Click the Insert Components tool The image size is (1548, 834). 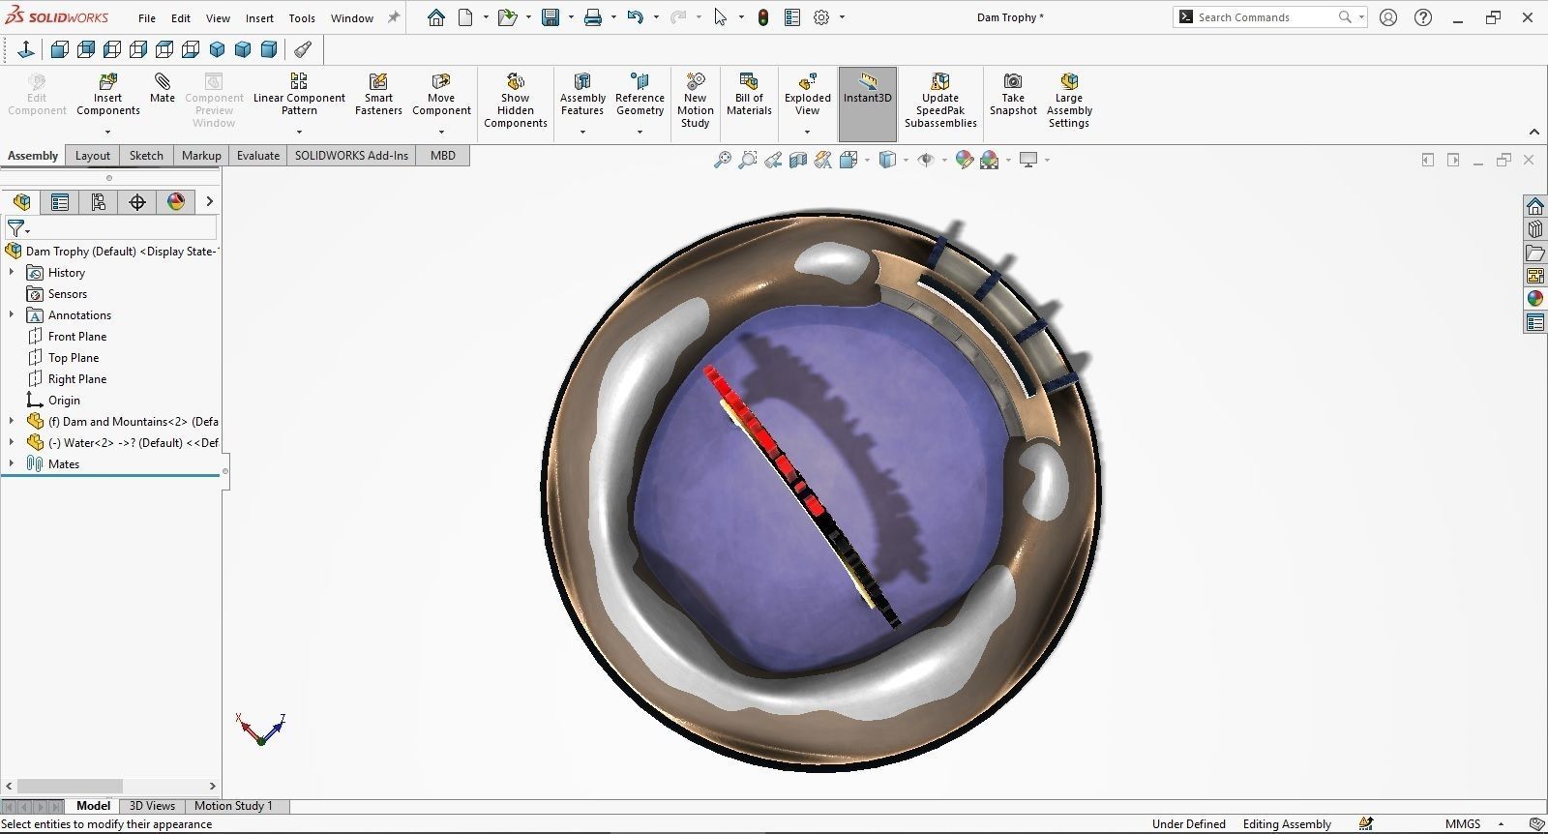[x=108, y=94]
